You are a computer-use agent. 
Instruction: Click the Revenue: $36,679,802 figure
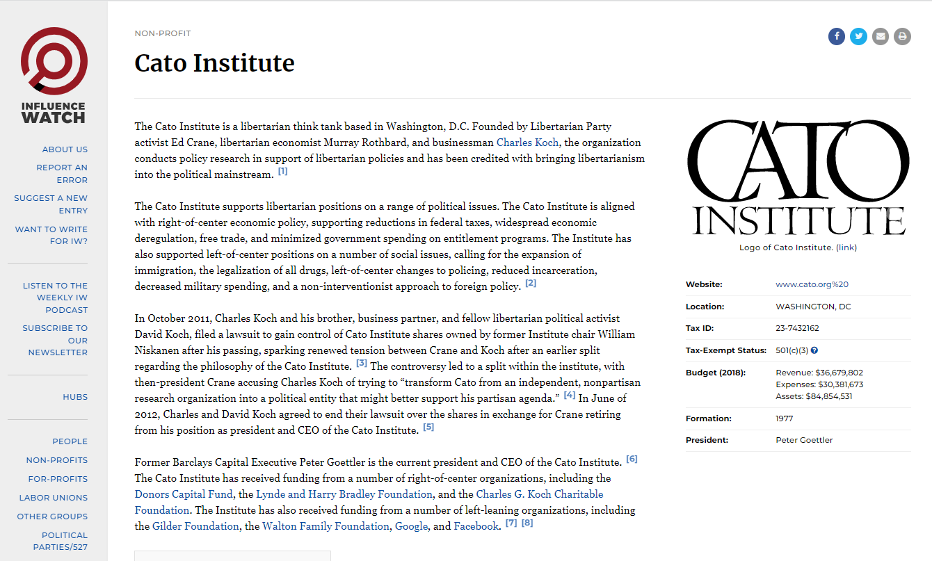point(819,373)
